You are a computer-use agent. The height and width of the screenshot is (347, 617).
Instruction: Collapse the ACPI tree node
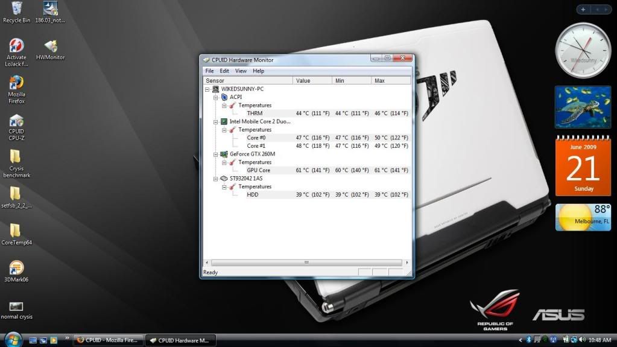pos(216,97)
